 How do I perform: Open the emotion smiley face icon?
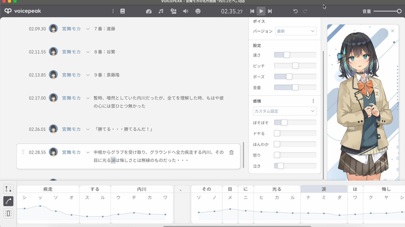point(198,11)
